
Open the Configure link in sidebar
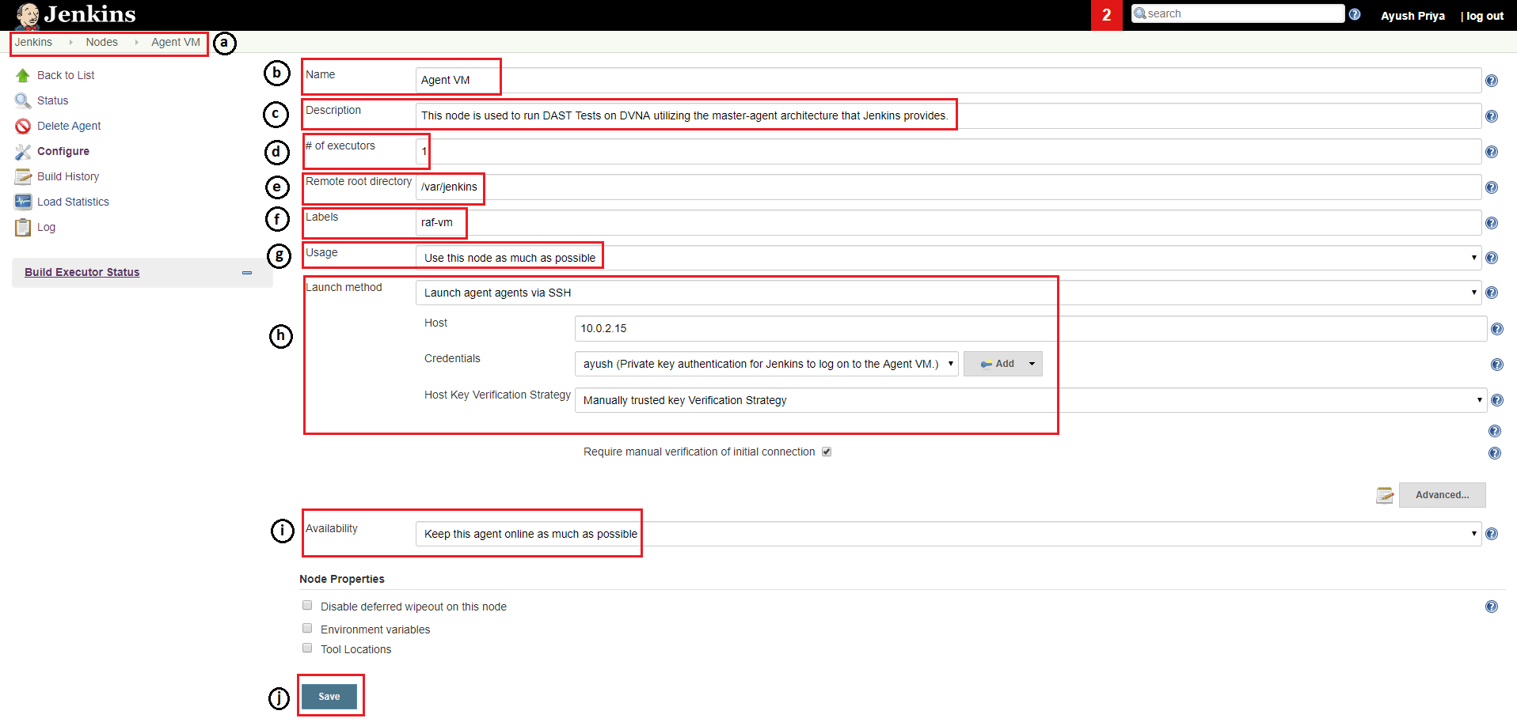pyautogui.click(x=63, y=151)
